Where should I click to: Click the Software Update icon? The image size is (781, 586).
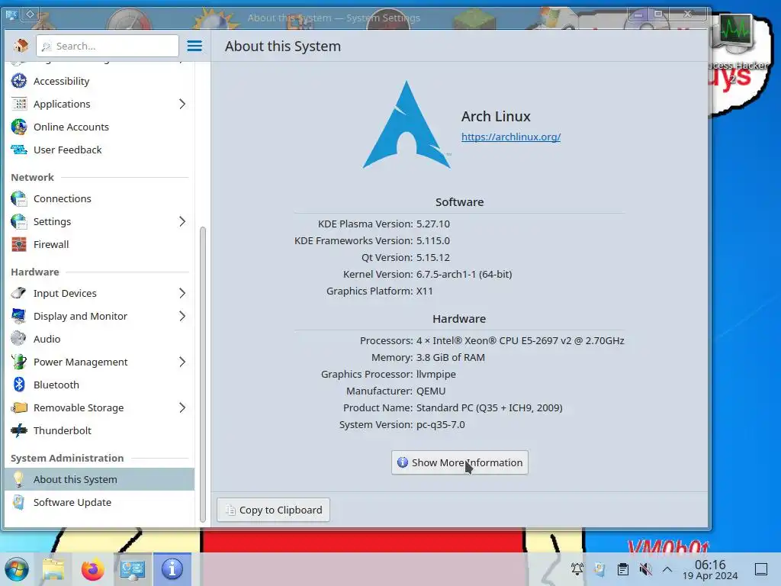(x=19, y=502)
